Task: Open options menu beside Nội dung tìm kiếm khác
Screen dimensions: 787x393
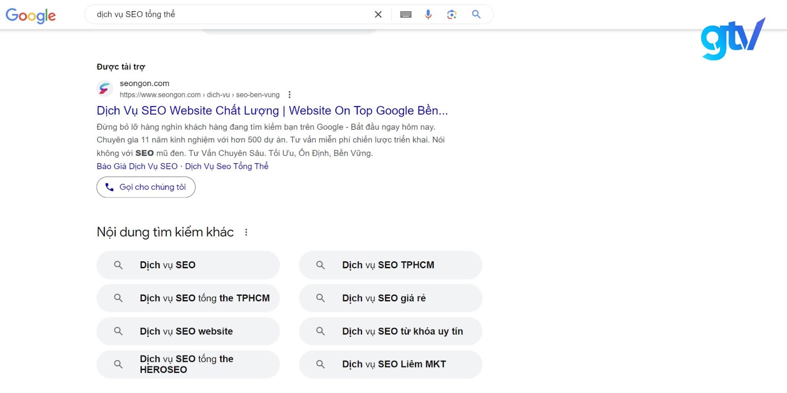Action: 246,232
